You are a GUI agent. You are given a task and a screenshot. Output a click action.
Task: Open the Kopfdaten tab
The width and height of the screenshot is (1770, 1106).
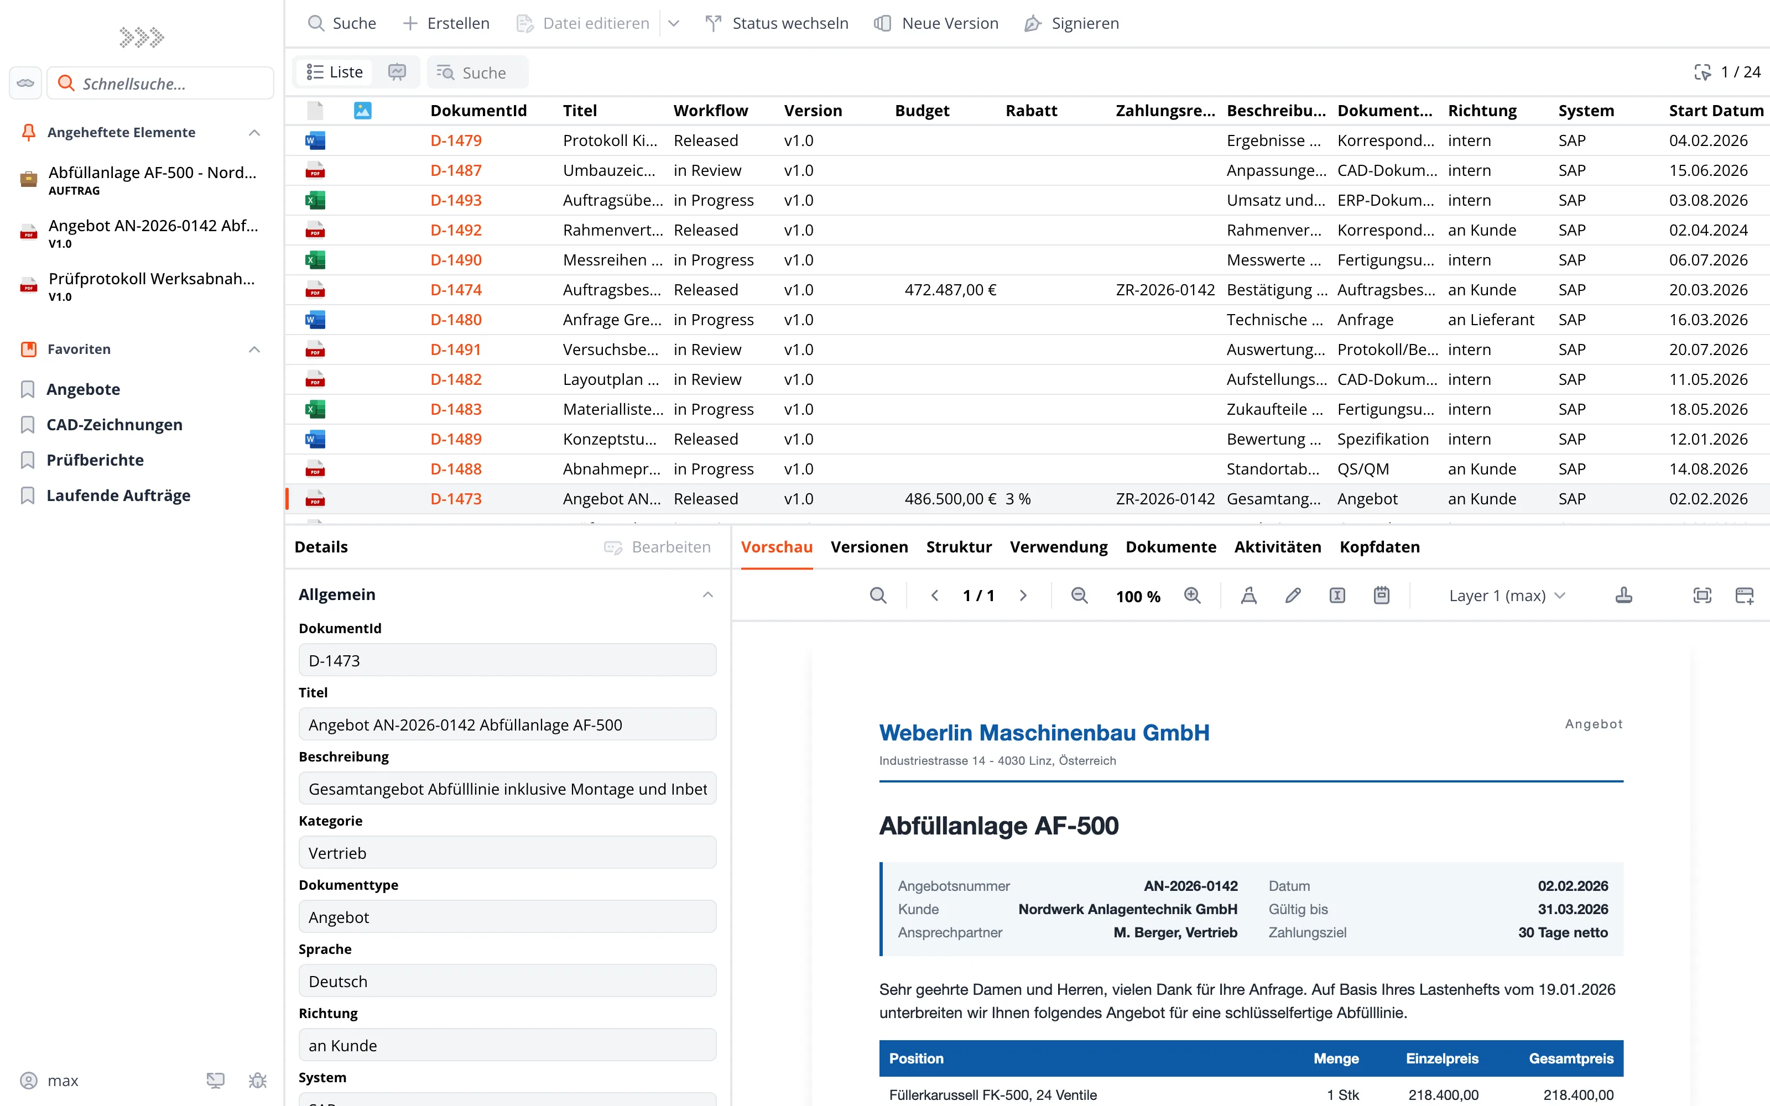point(1379,547)
